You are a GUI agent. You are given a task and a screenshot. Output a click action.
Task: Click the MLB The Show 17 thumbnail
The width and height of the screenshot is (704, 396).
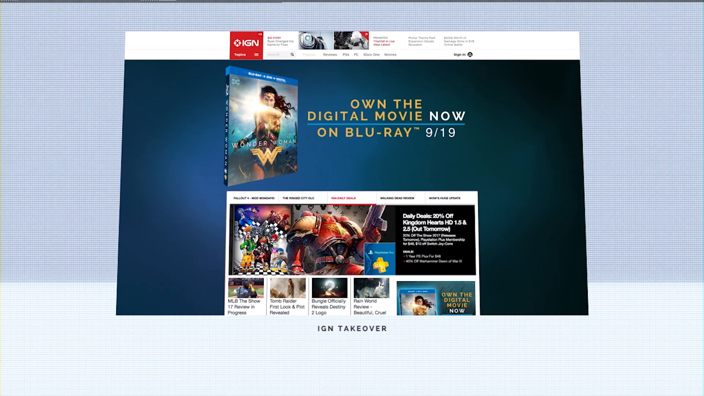[246, 288]
